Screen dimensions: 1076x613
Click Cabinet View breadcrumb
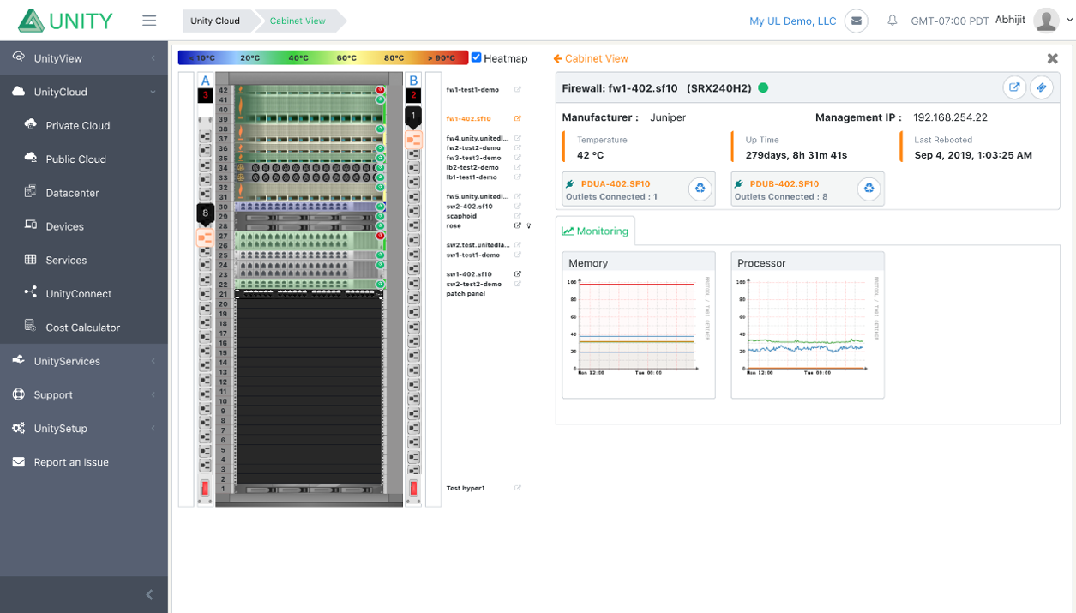(x=298, y=21)
